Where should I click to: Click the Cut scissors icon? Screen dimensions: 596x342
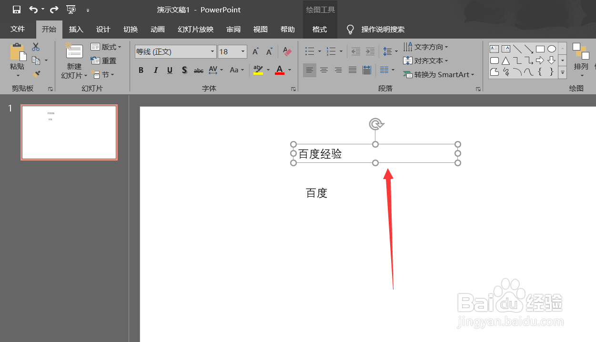pos(36,47)
